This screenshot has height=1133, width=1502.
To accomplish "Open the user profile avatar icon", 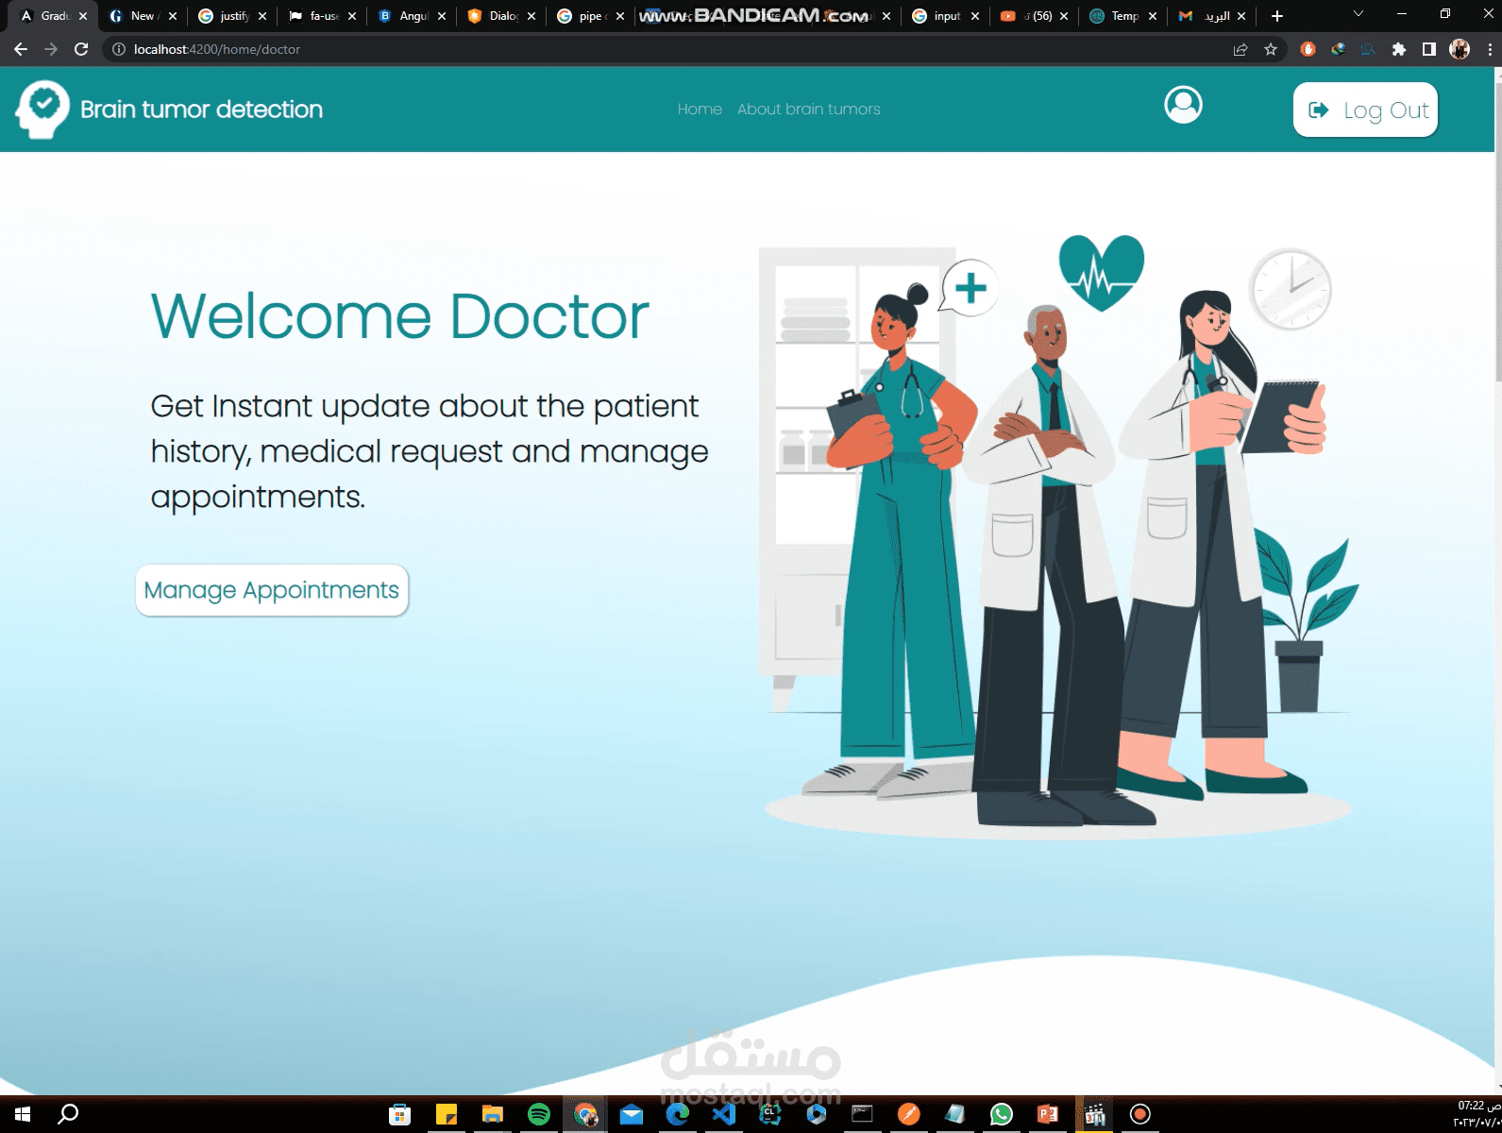I will point(1183,105).
